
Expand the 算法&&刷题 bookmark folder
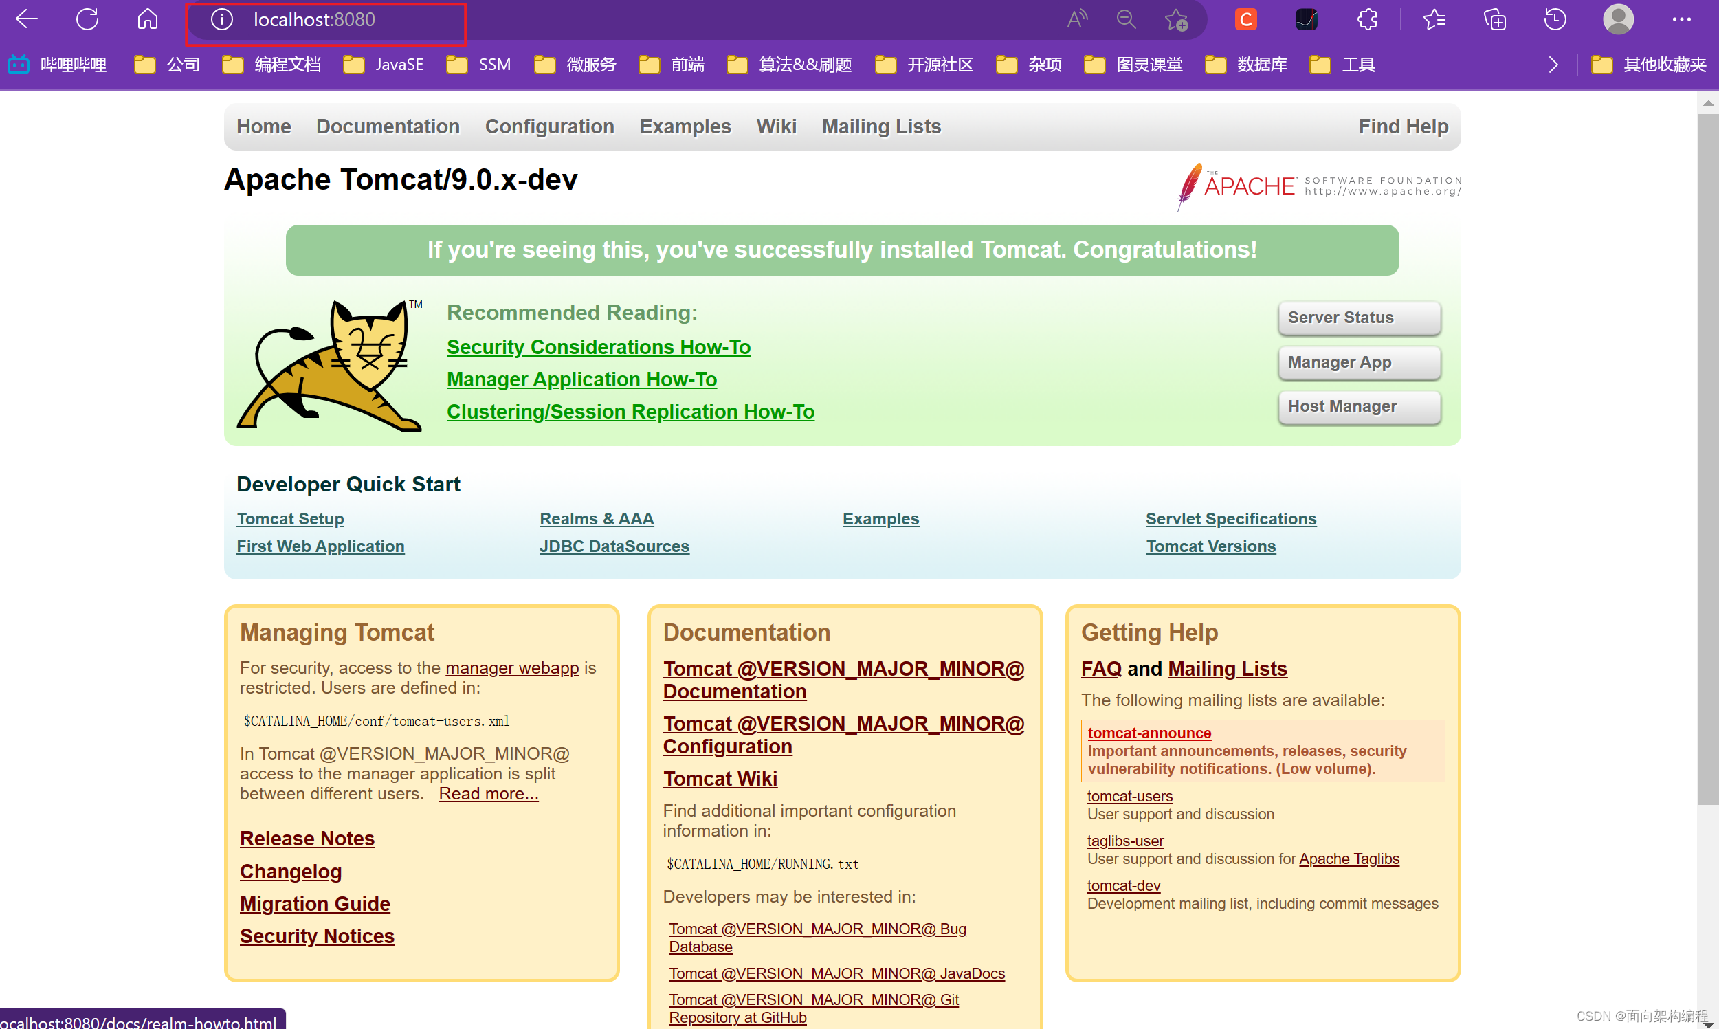pos(790,65)
